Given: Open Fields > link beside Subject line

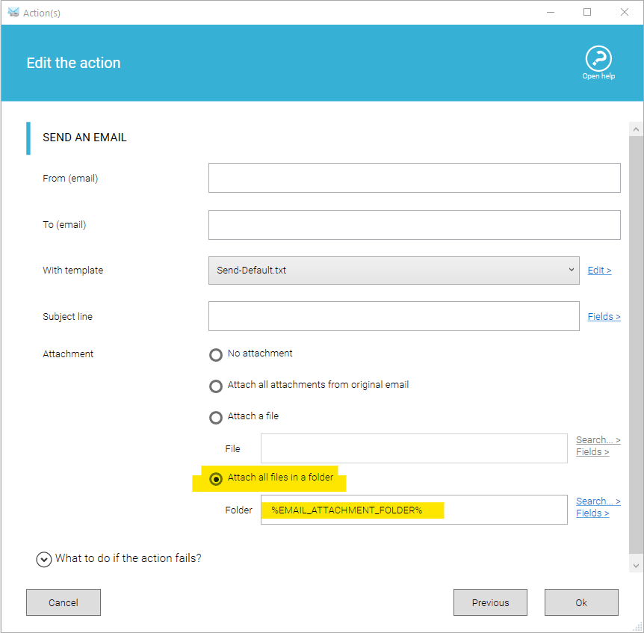Looking at the screenshot, I should [604, 316].
